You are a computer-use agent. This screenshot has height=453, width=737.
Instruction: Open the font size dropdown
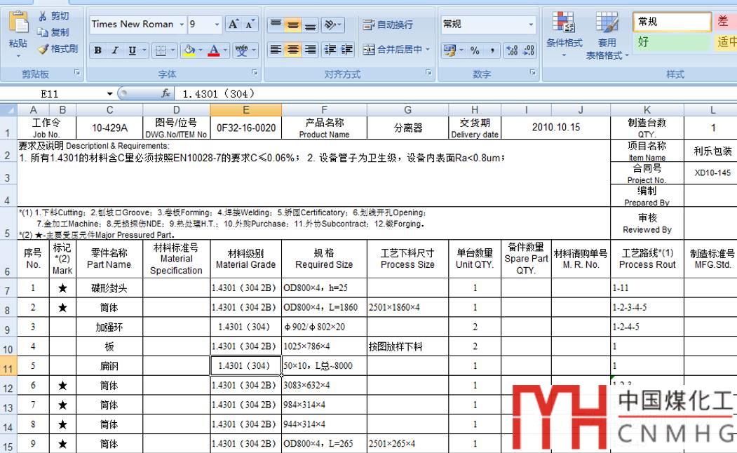coord(217,25)
